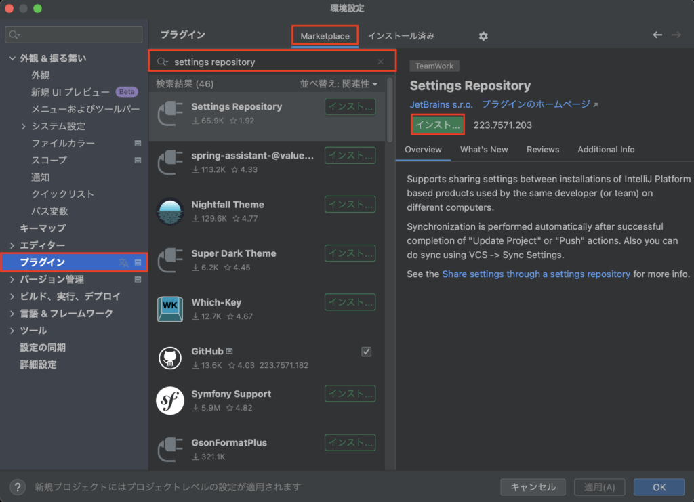Select パス変数 in the settings tree

(49, 211)
